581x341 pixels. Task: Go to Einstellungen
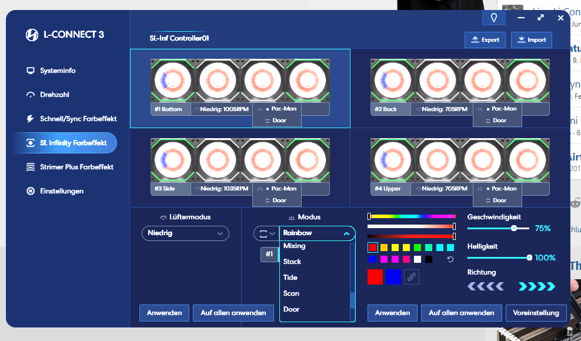62,191
